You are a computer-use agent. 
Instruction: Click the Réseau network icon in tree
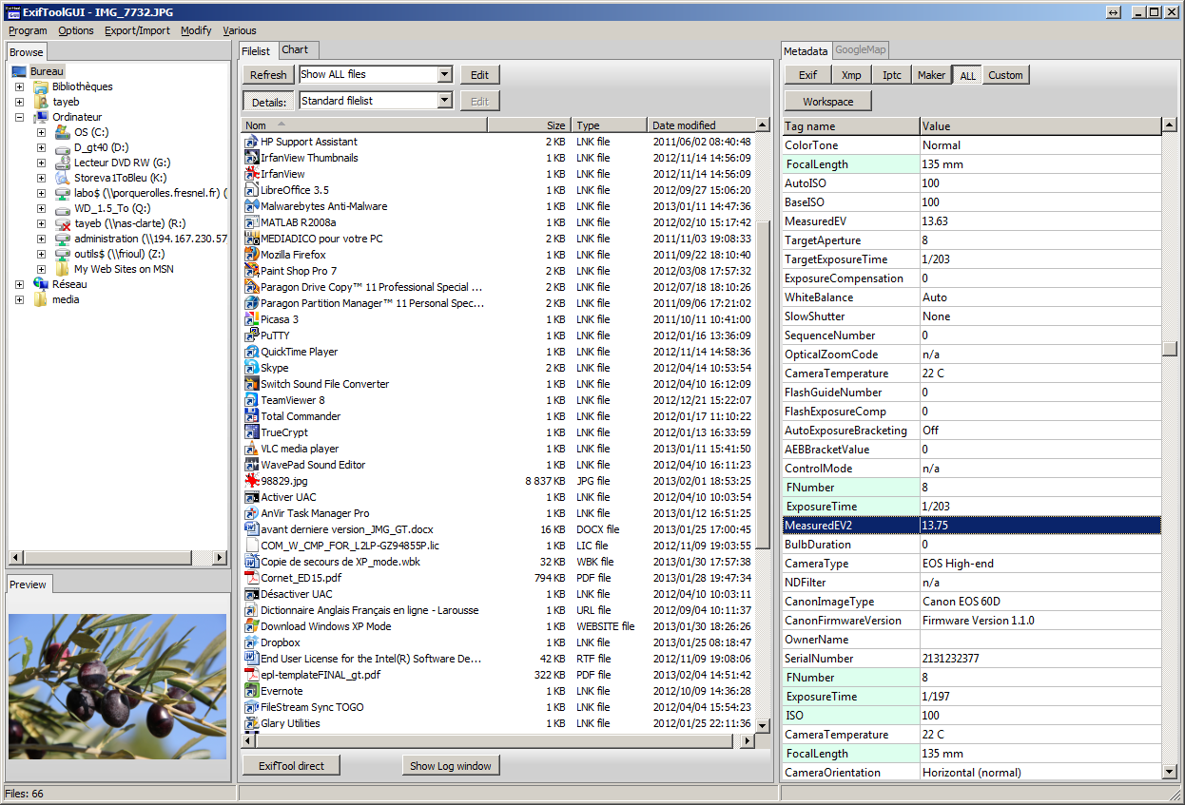(x=41, y=284)
